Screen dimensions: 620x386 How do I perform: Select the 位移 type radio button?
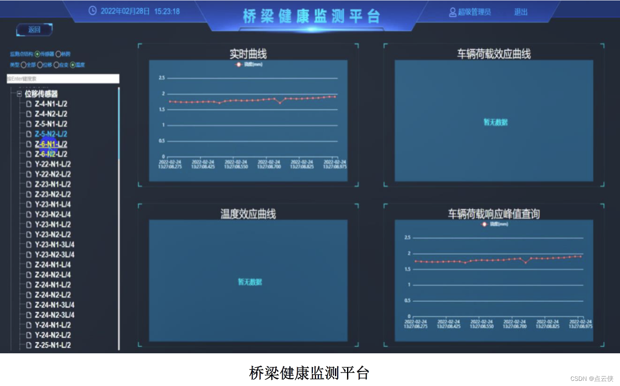coord(40,65)
